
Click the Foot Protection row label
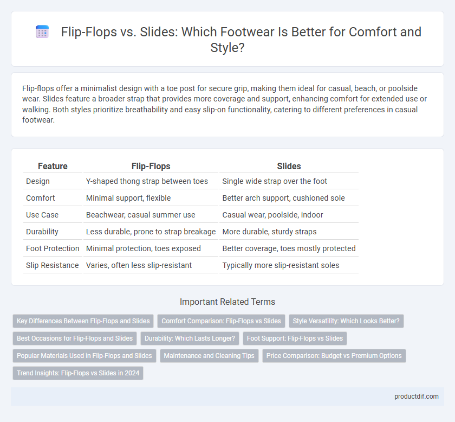pyautogui.click(x=53, y=248)
